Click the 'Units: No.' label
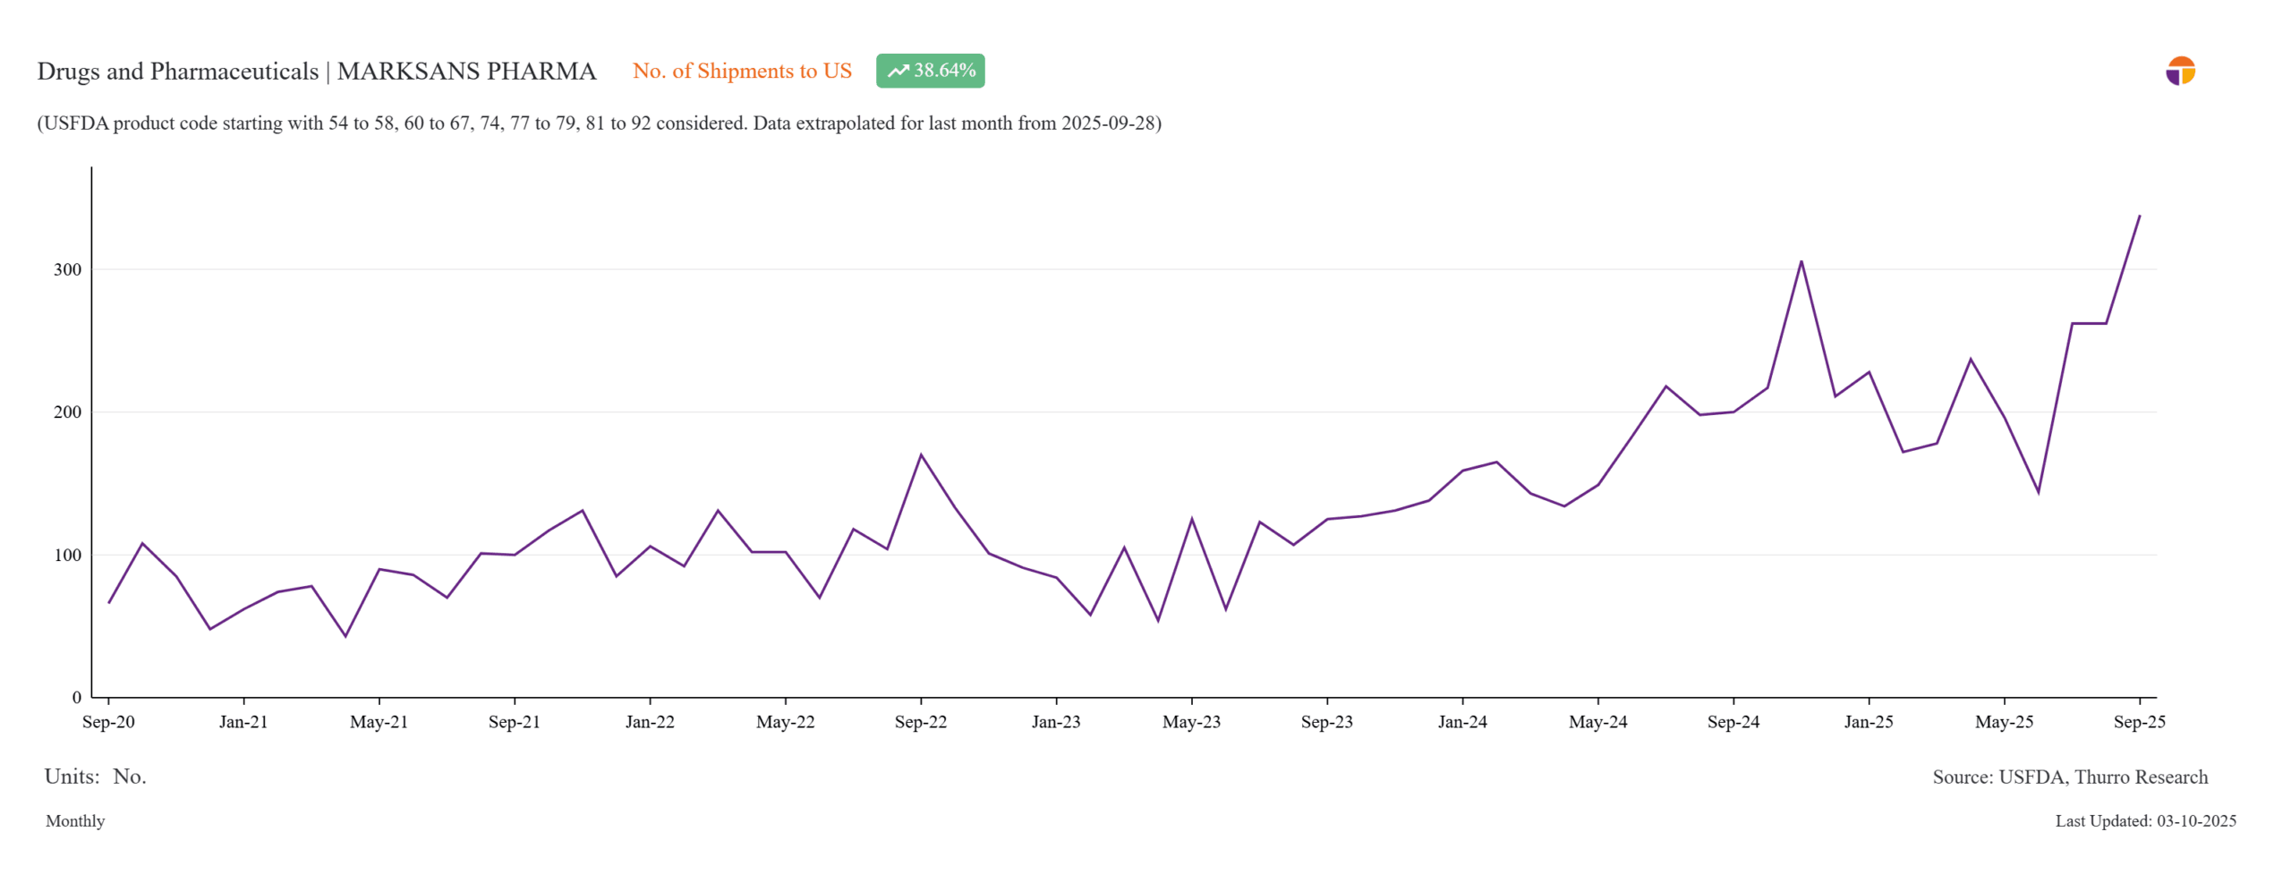The image size is (2291, 883). click(95, 776)
